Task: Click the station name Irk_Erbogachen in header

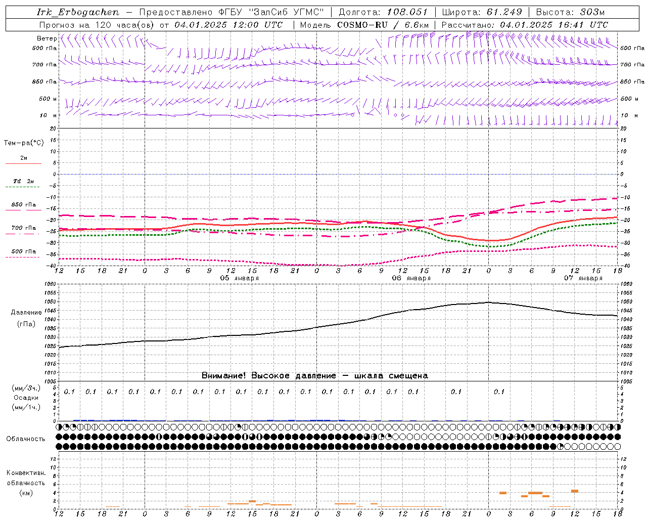Action: pos(78,12)
